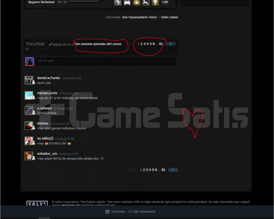Open the leaping deer achievement icon
The width and height of the screenshot is (274, 219).
146,3
